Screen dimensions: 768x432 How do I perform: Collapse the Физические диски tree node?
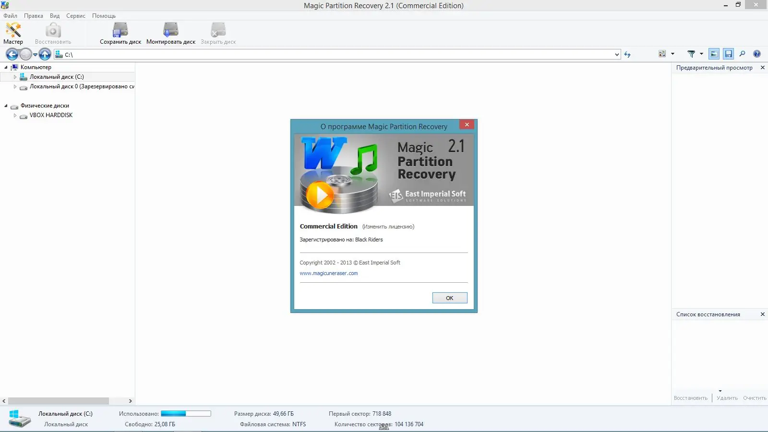coord(6,106)
